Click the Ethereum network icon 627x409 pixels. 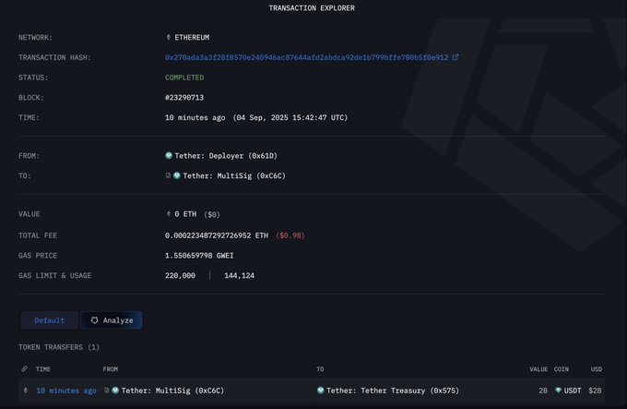(169, 37)
